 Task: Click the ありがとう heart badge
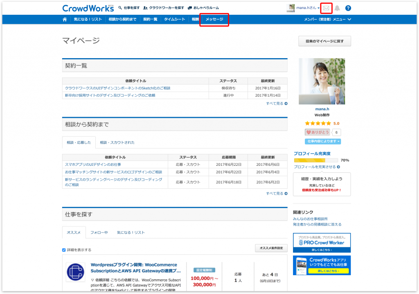pyautogui.click(x=318, y=132)
